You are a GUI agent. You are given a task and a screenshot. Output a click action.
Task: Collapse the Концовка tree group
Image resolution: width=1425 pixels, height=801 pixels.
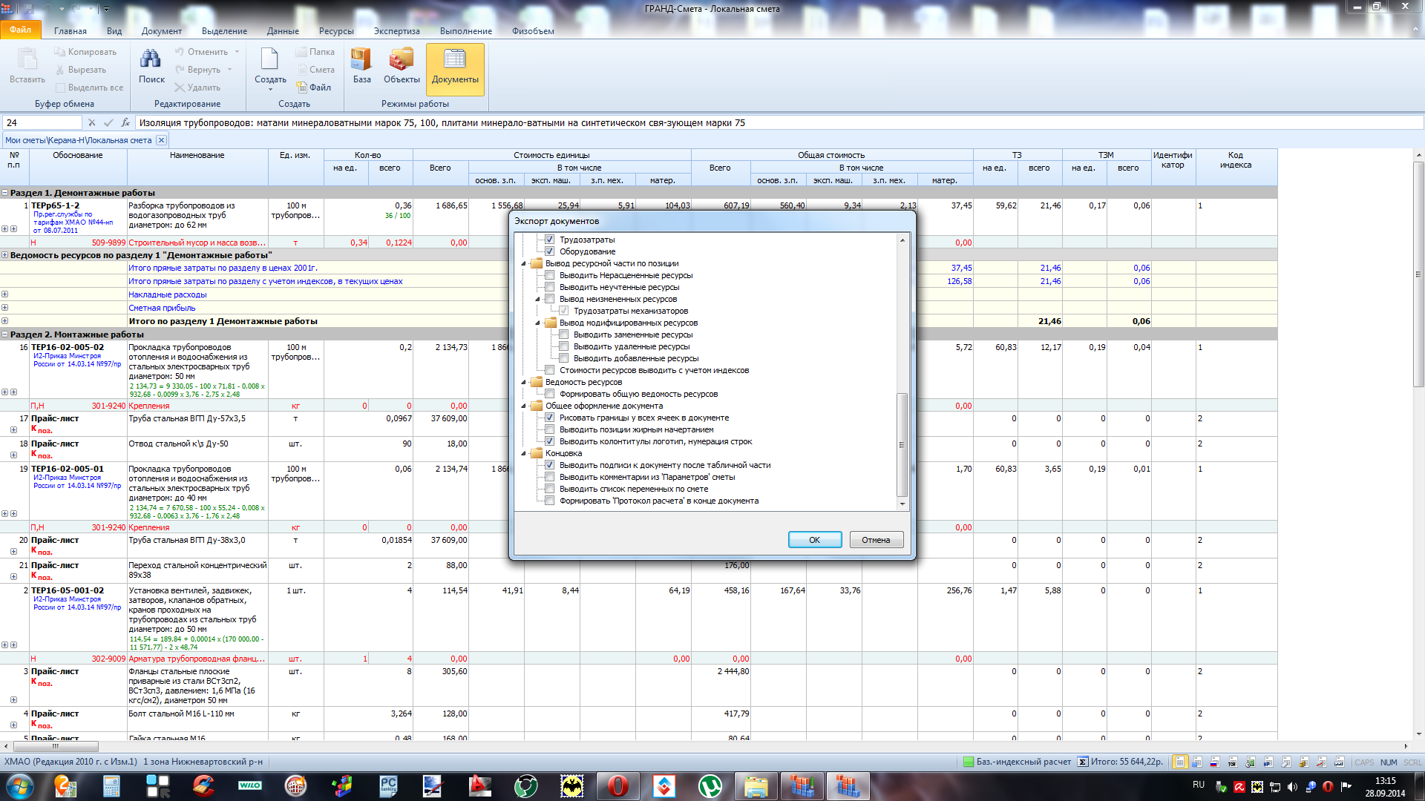524,453
